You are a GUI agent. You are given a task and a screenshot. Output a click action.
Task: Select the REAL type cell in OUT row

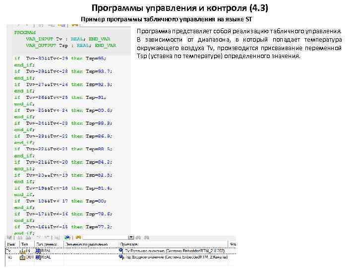click(x=50, y=257)
